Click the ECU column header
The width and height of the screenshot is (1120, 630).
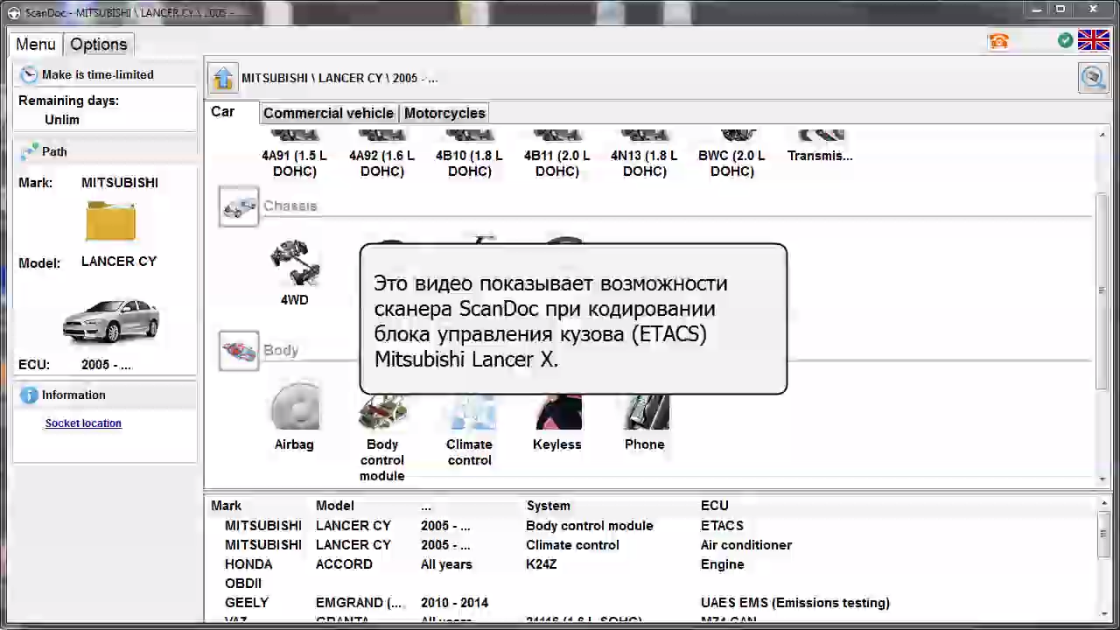pyautogui.click(x=715, y=506)
